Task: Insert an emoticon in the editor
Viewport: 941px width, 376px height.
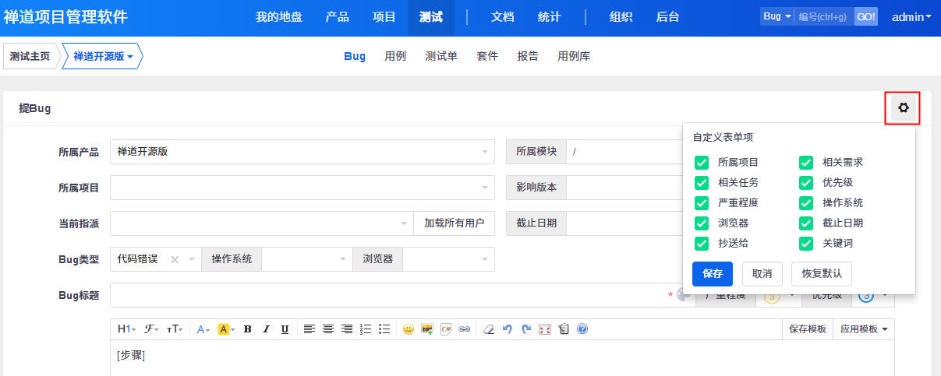Action: (x=408, y=329)
